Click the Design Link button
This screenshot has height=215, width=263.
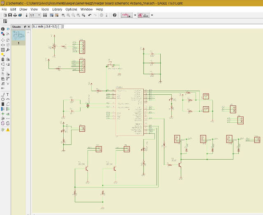[x=127, y=15]
